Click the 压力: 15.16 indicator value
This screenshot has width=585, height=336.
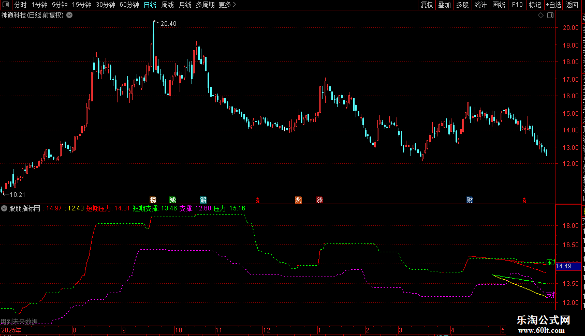click(229, 209)
